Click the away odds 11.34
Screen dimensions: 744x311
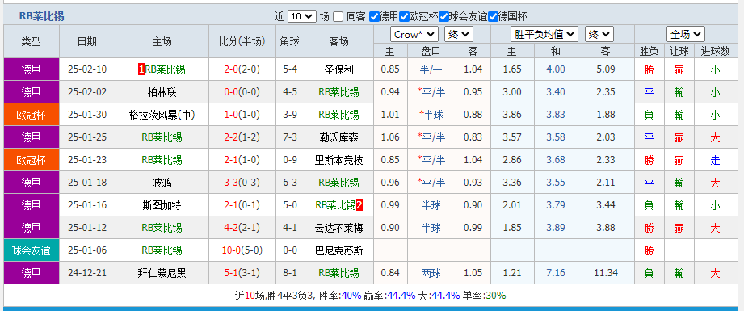(606, 273)
